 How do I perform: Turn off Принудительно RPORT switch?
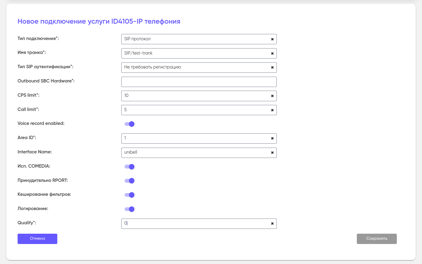click(129, 181)
